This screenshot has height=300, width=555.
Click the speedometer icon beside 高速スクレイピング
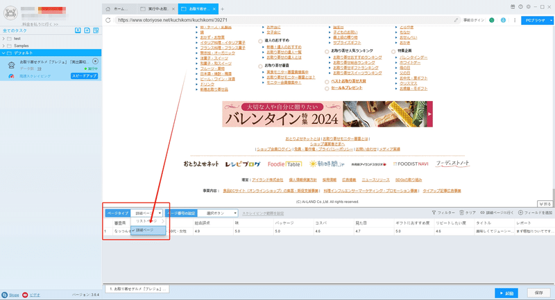tap(11, 76)
